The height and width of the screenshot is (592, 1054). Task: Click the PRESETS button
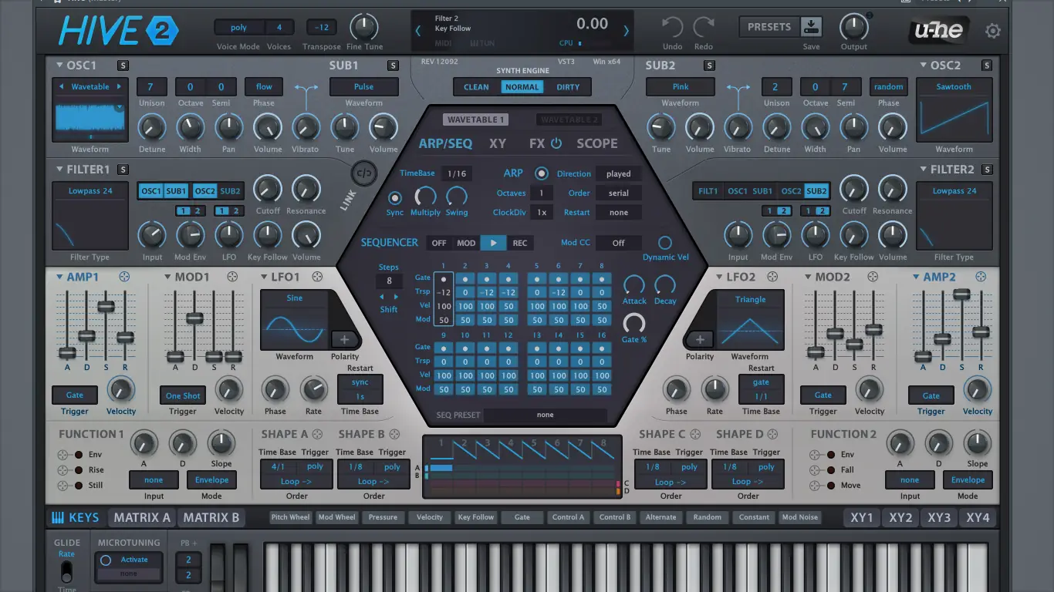pos(769,26)
